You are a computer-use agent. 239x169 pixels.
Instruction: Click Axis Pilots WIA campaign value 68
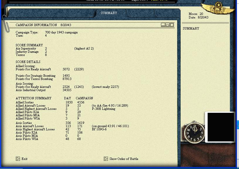(x=79, y=139)
